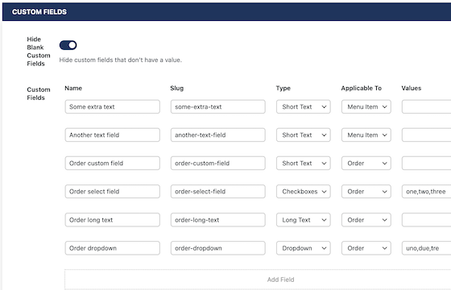This screenshot has width=451, height=290.
Task: Open the Checkboxes type dropdown
Action: 304,192
